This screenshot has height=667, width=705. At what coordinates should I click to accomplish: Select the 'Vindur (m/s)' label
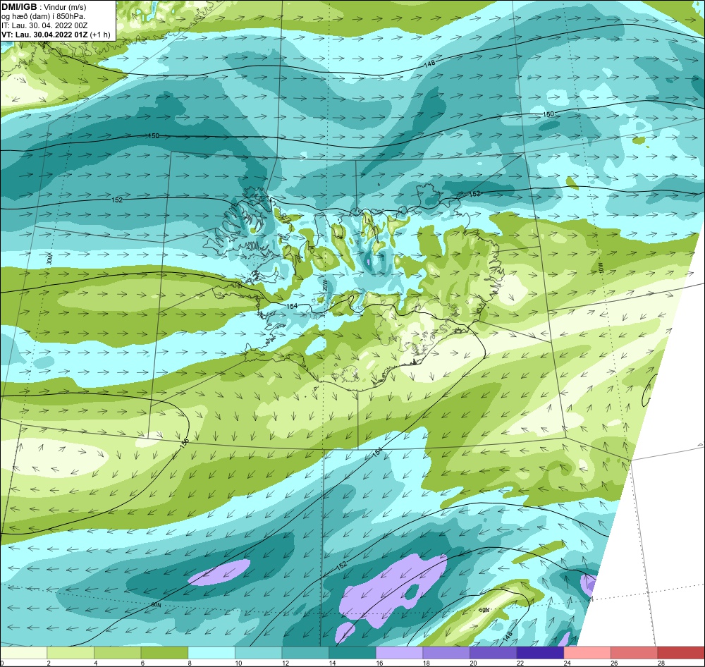(65, 8)
